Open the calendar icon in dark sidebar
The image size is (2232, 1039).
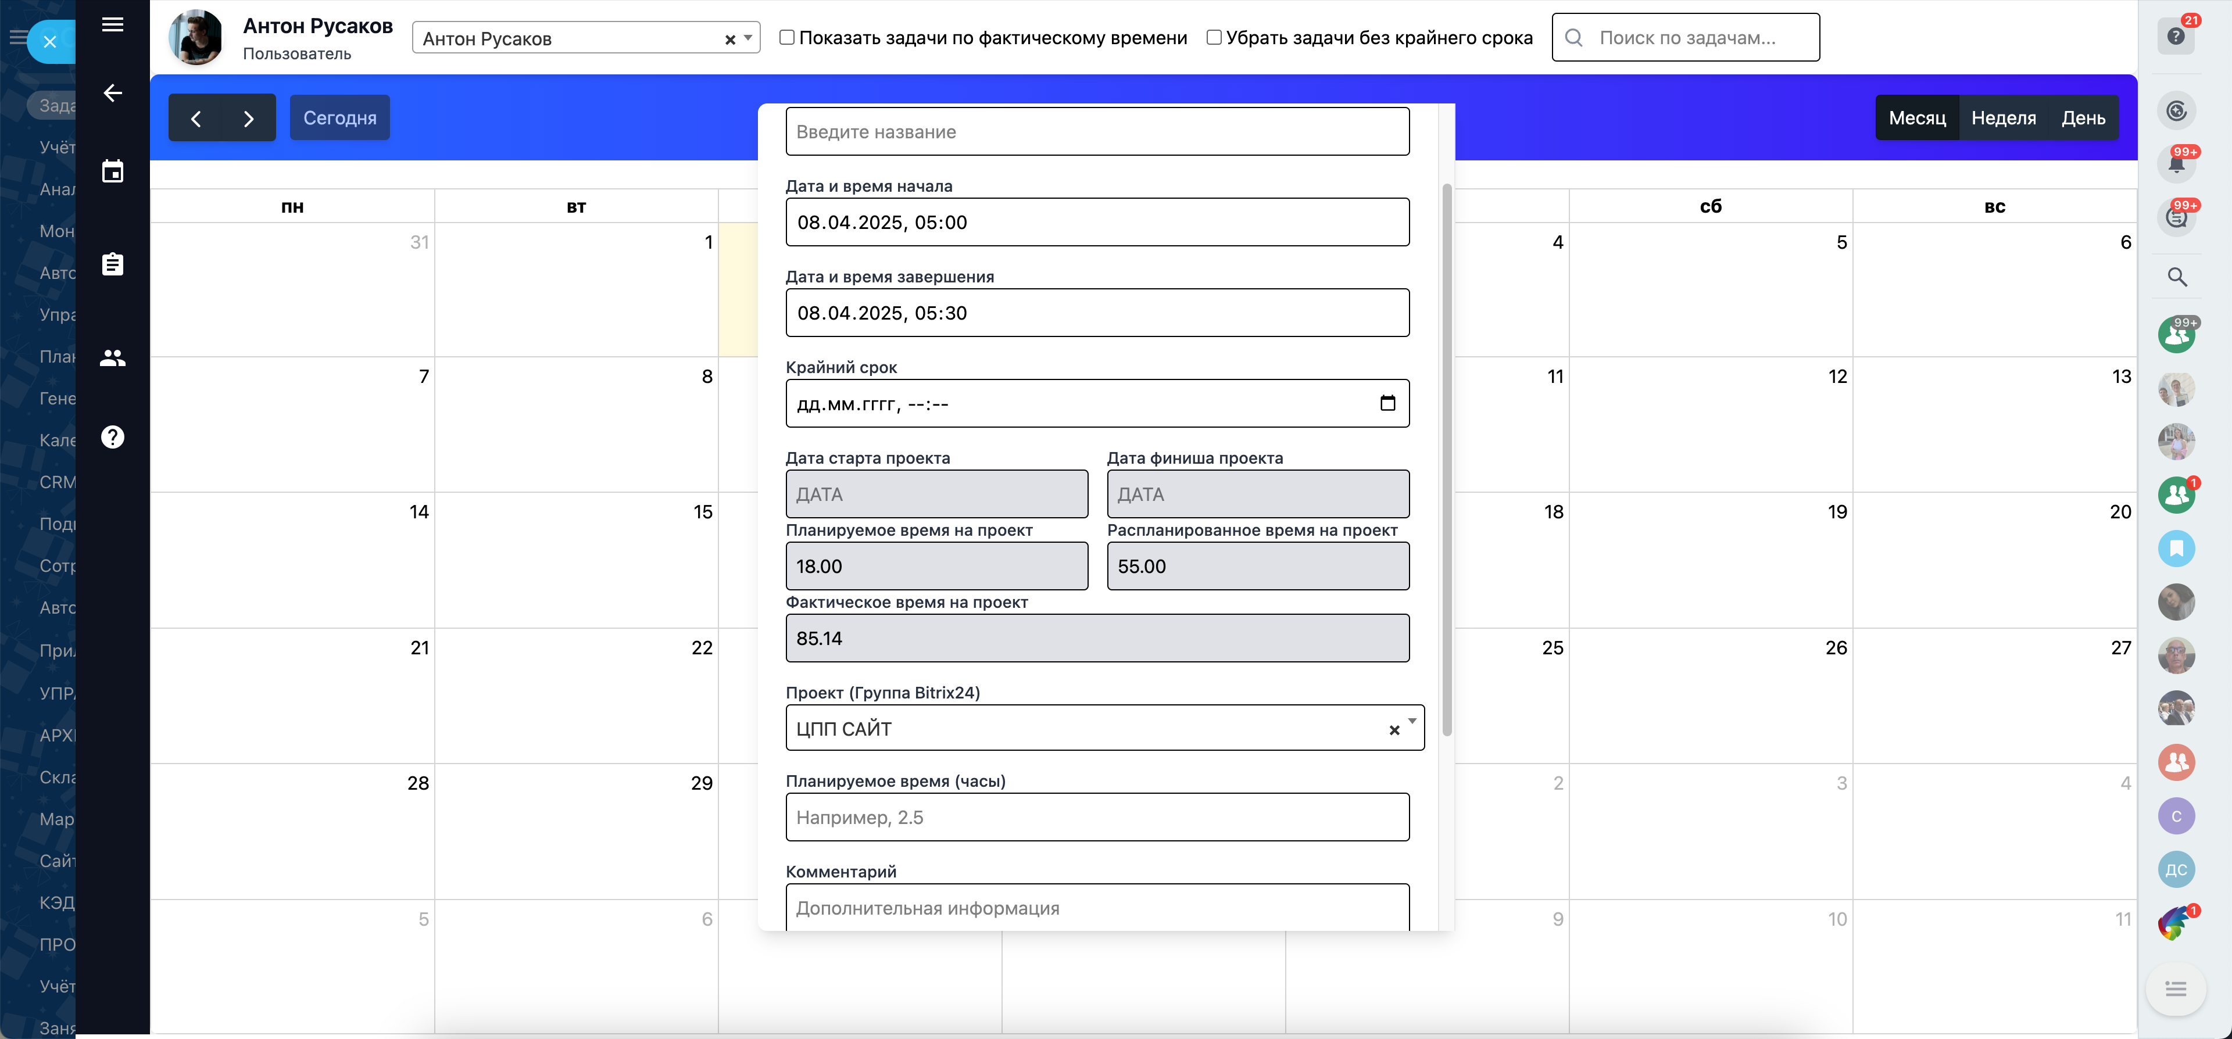point(113,171)
